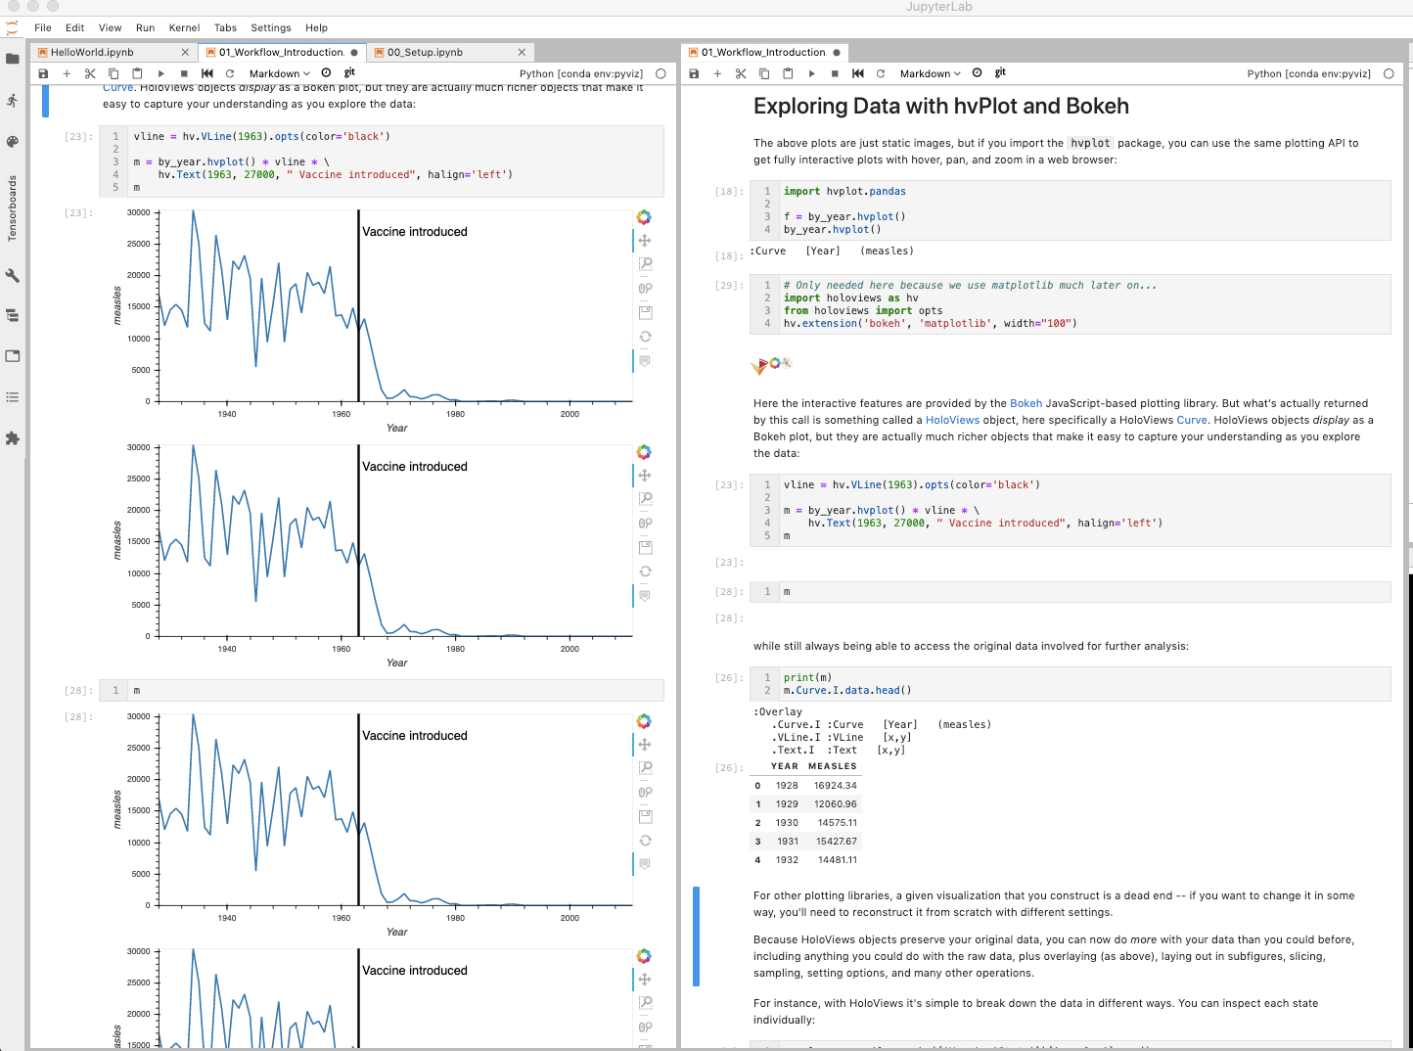Run the selected cell in the right notebook
The image size is (1413, 1051).
click(811, 73)
